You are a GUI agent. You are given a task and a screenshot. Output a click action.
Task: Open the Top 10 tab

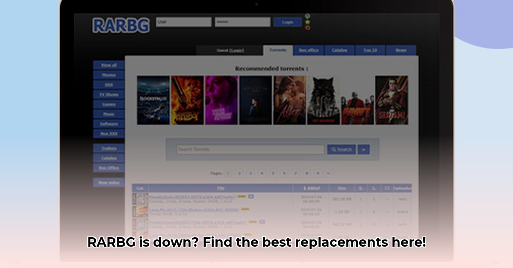tap(369, 50)
